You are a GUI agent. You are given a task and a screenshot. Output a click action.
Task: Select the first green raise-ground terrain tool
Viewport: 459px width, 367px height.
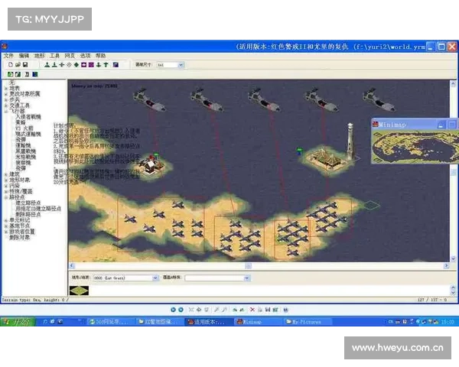(x=47, y=65)
